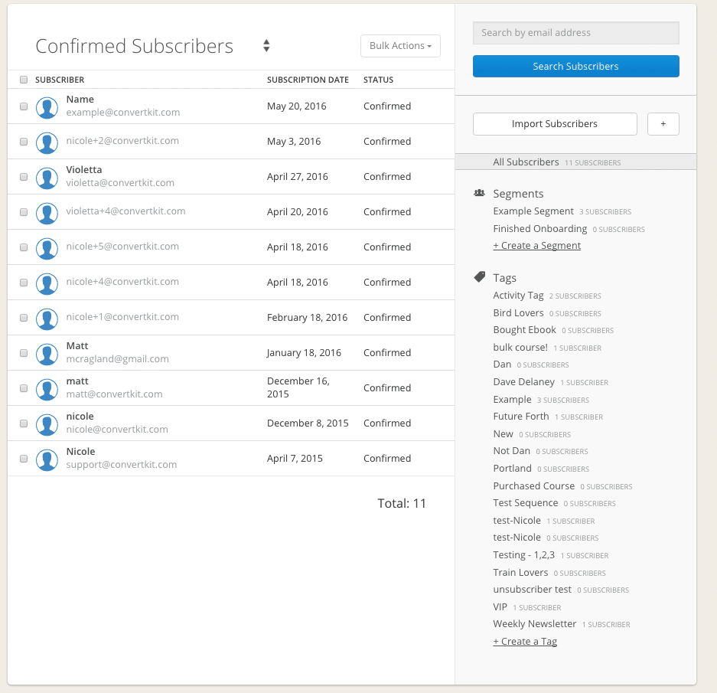The height and width of the screenshot is (693, 717).
Task: Click the avatar icon for matt@convertkit.com
Action: [47, 390]
